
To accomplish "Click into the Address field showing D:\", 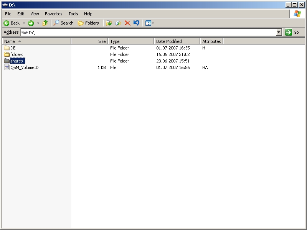I will pyautogui.click(x=150, y=33).
